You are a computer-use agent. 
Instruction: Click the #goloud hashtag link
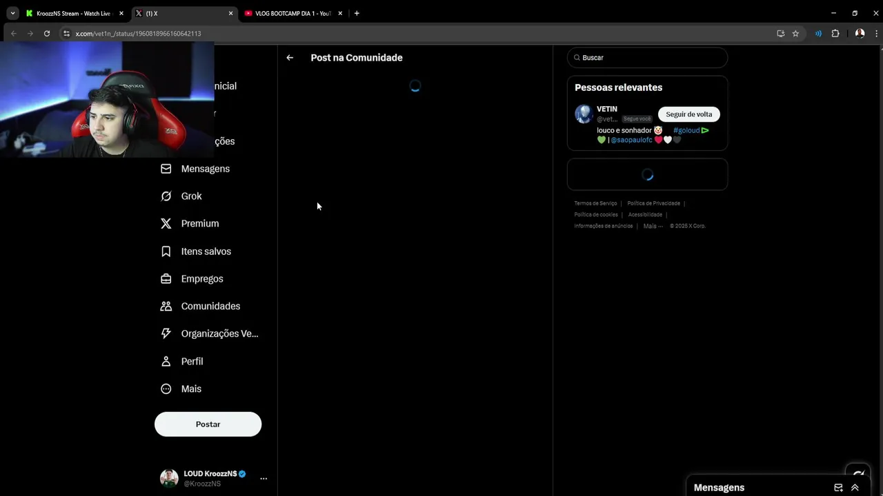coord(686,130)
